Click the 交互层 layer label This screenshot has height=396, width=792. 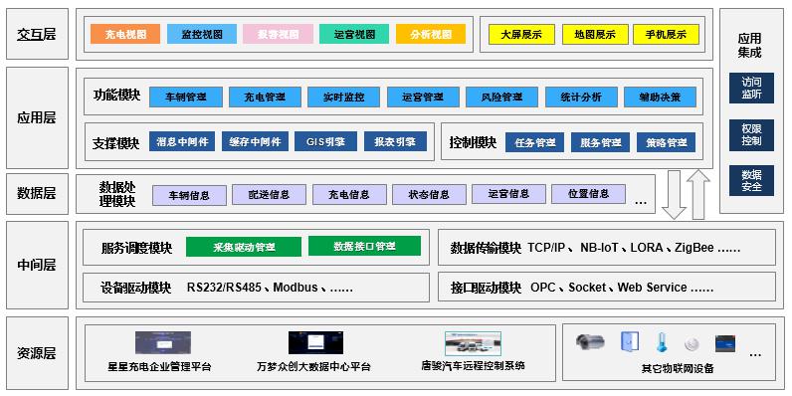[37, 35]
